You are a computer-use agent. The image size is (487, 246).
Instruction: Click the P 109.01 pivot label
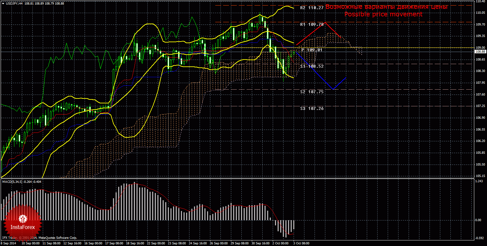pos(312,50)
